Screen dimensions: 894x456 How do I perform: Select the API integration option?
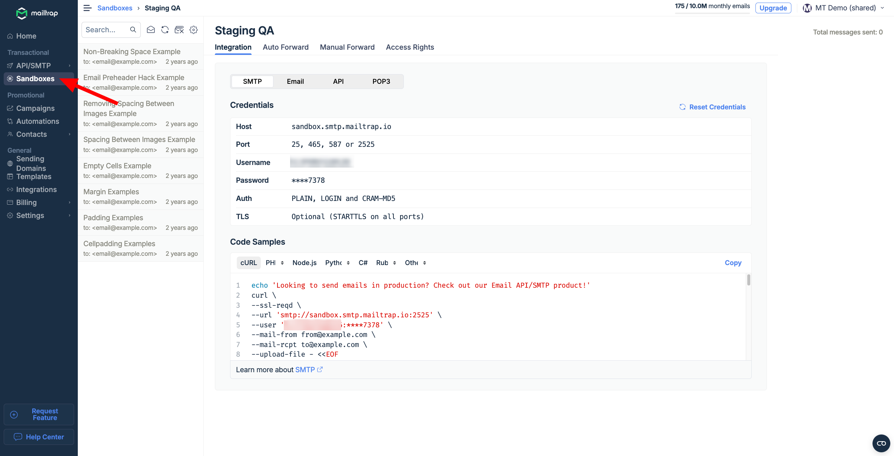pos(338,81)
